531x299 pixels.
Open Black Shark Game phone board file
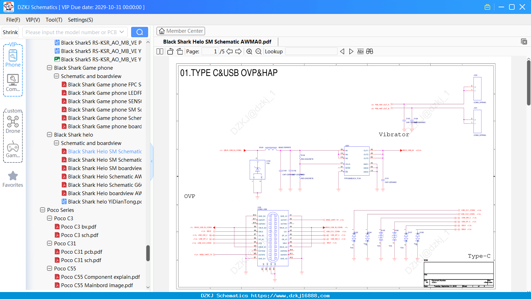pyautogui.click(x=101, y=127)
